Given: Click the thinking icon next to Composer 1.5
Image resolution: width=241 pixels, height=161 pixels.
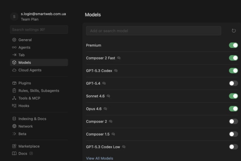Looking at the screenshot, I should [x=113, y=134].
